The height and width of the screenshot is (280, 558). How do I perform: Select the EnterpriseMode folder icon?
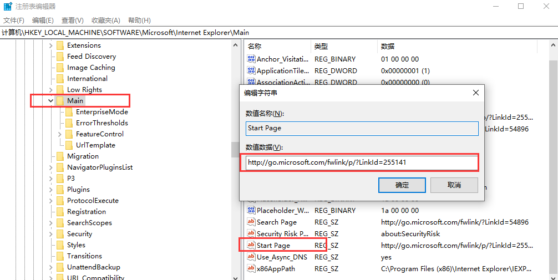click(x=69, y=111)
